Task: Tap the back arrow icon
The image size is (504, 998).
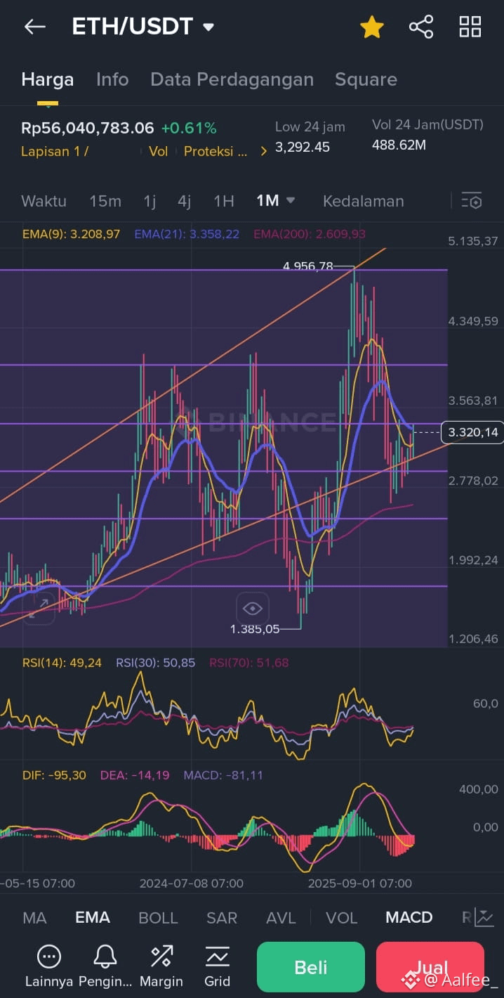Action: tap(34, 27)
